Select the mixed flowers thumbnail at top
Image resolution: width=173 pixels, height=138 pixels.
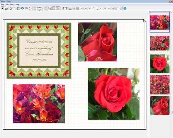click(x=160, y=22)
